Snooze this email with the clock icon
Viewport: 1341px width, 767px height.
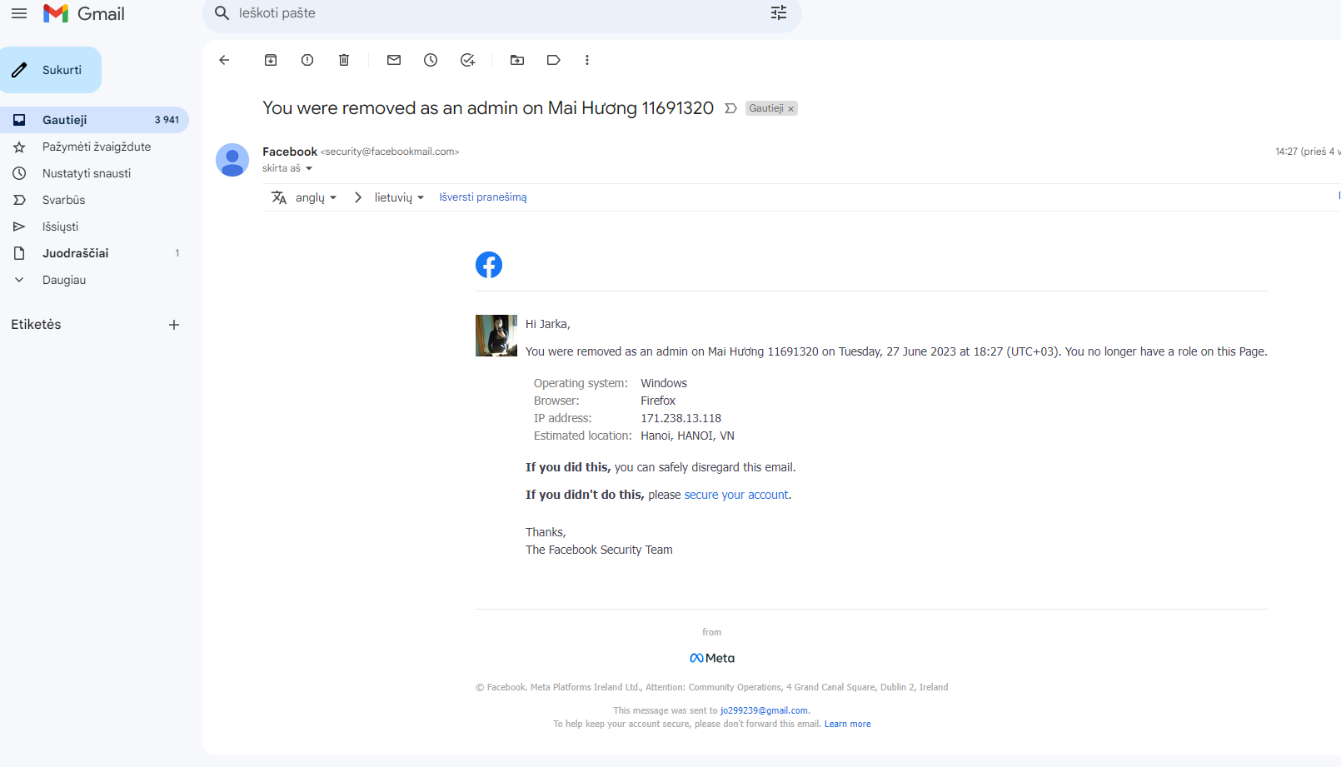click(431, 60)
